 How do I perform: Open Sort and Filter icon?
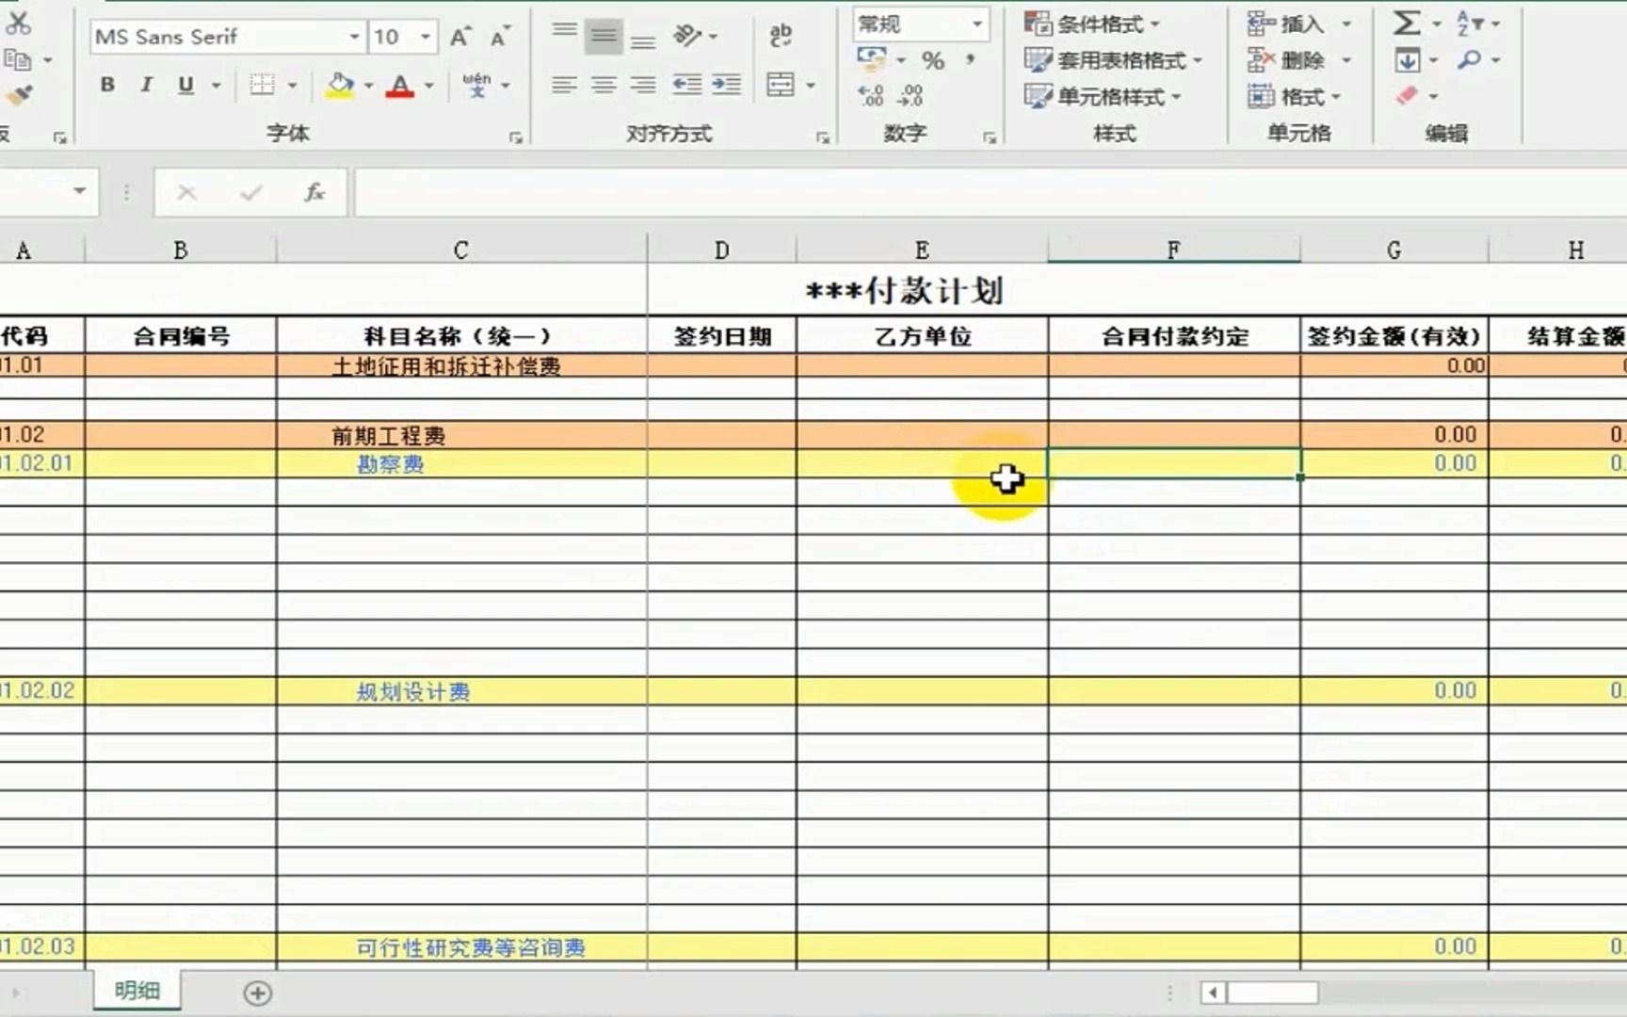tap(1469, 24)
